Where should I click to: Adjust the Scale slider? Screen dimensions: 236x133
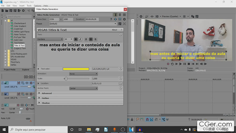click(x=66, y=78)
